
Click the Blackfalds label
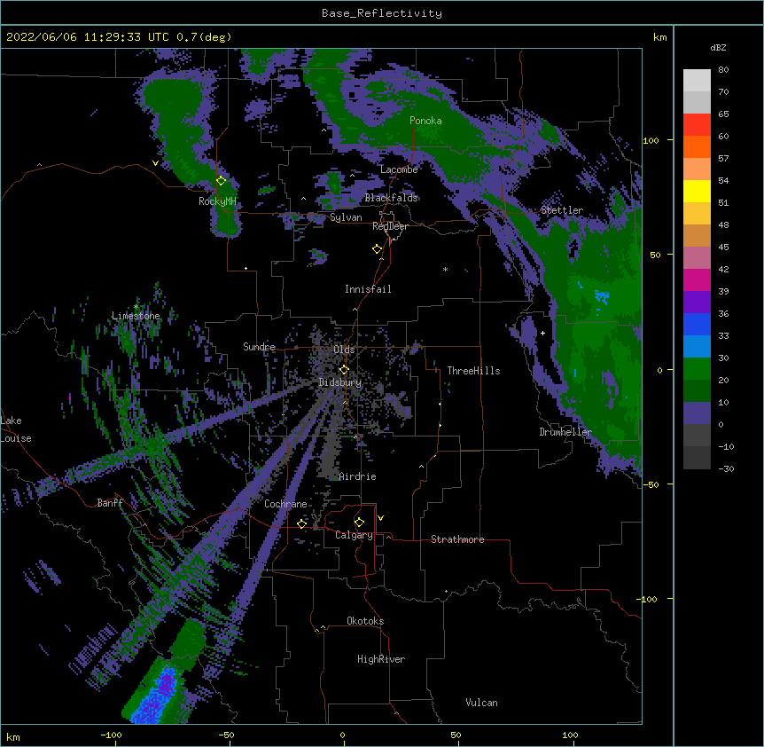tap(391, 198)
